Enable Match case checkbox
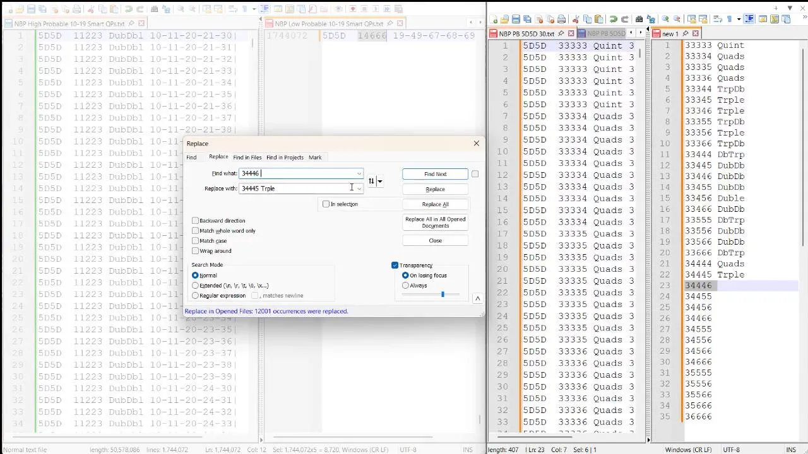 pyautogui.click(x=195, y=241)
